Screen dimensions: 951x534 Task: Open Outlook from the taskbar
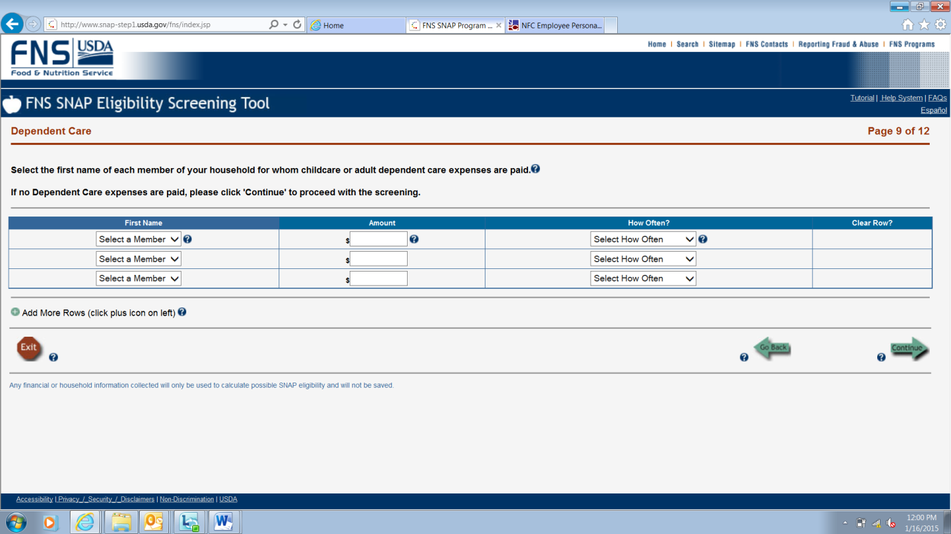click(154, 522)
